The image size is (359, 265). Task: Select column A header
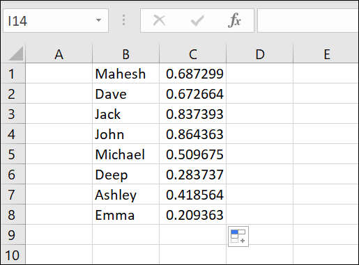(59, 54)
